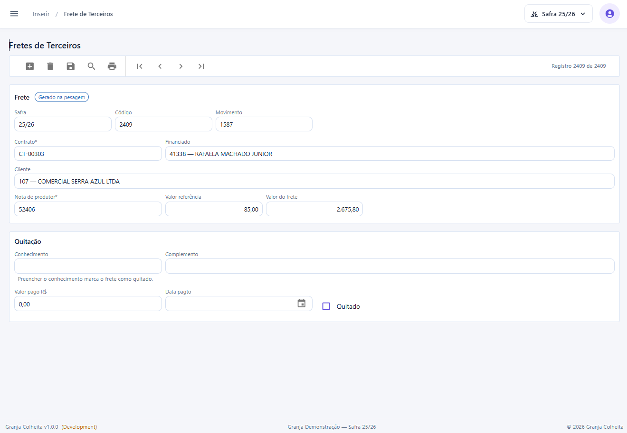Screen dimensions: 627x433
Task: Click the '(Development)' footer label
Action: 79,427
